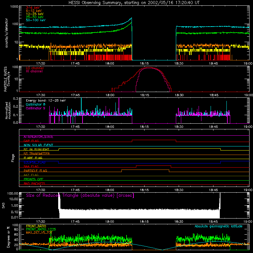Click the 0.01 tick on SAS axis
The image size is (253, 253).
(x=15, y=218)
